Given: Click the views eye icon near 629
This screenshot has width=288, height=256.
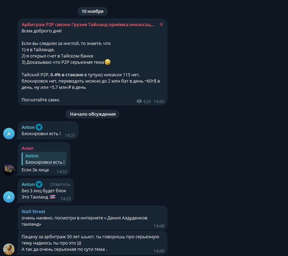Looking at the screenshot, I should click(x=139, y=101).
